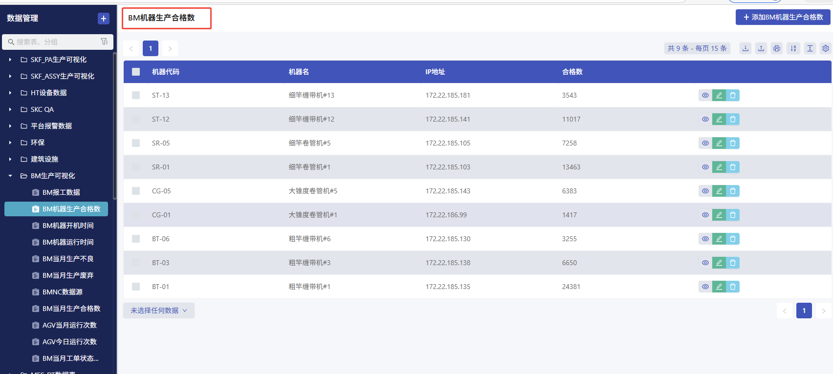Click the 搜索表、分组 search field
The height and width of the screenshot is (374, 833).
pyautogui.click(x=54, y=42)
